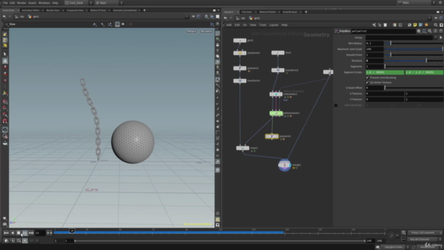Select the transform2 node
Image resolution: width=444 pixels, height=250 pixels.
click(277, 70)
